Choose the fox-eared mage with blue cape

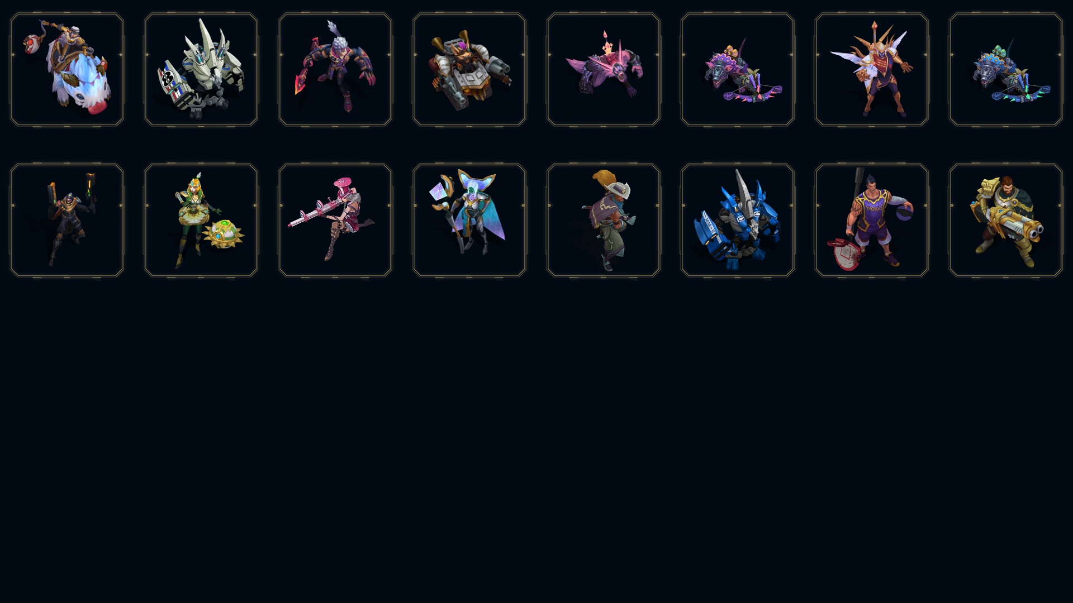click(469, 220)
